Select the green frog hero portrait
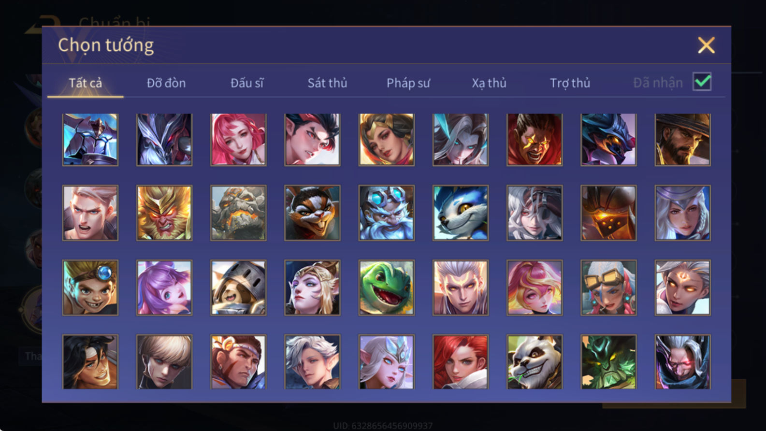Image resolution: width=766 pixels, height=431 pixels. click(x=386, y=287)
